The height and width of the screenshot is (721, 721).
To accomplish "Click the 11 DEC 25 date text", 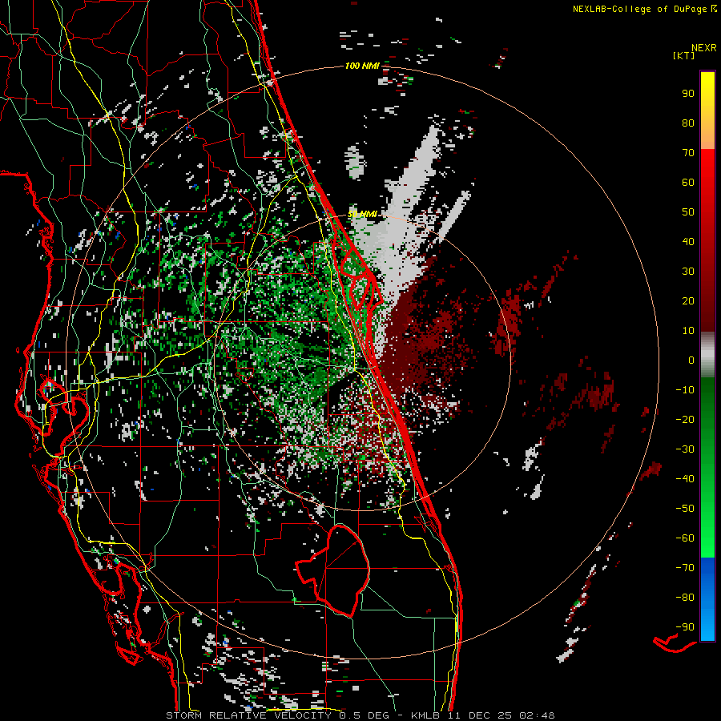I will click(x=478, y=715).
